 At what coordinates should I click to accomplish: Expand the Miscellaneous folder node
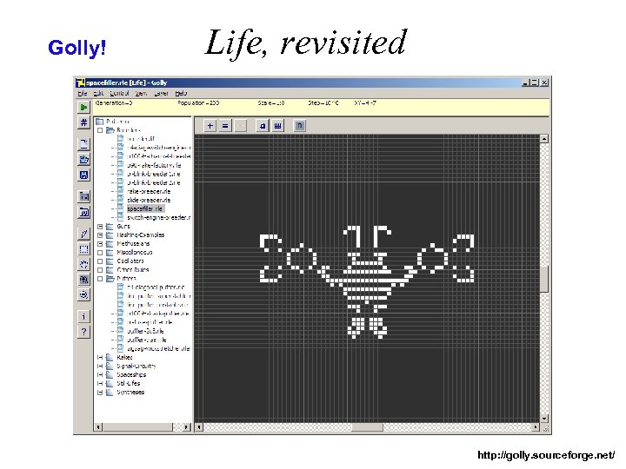[x=100, y=253]
